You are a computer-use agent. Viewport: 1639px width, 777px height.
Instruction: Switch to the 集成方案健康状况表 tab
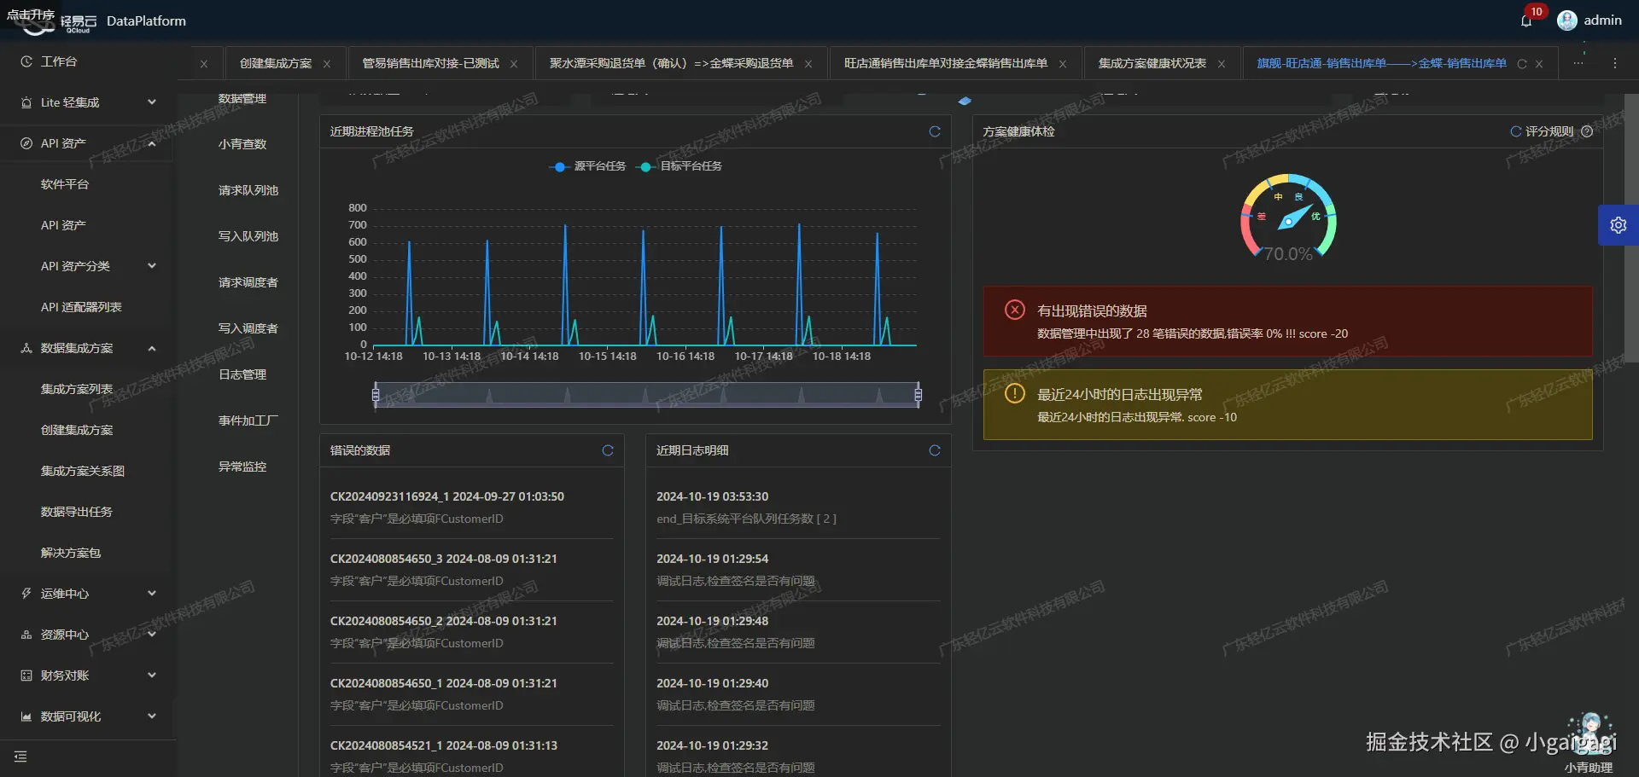pos(1152,63)
